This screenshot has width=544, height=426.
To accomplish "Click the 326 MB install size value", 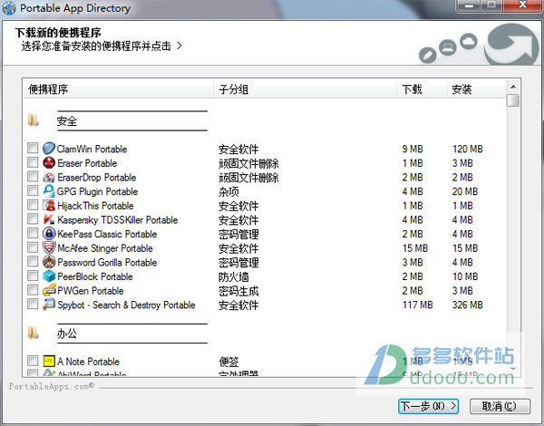I will point(468,305).
